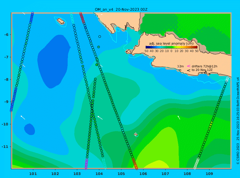Screen dimensions: 240x178
Task: Click longitude axis label 107
Action: 165,174
